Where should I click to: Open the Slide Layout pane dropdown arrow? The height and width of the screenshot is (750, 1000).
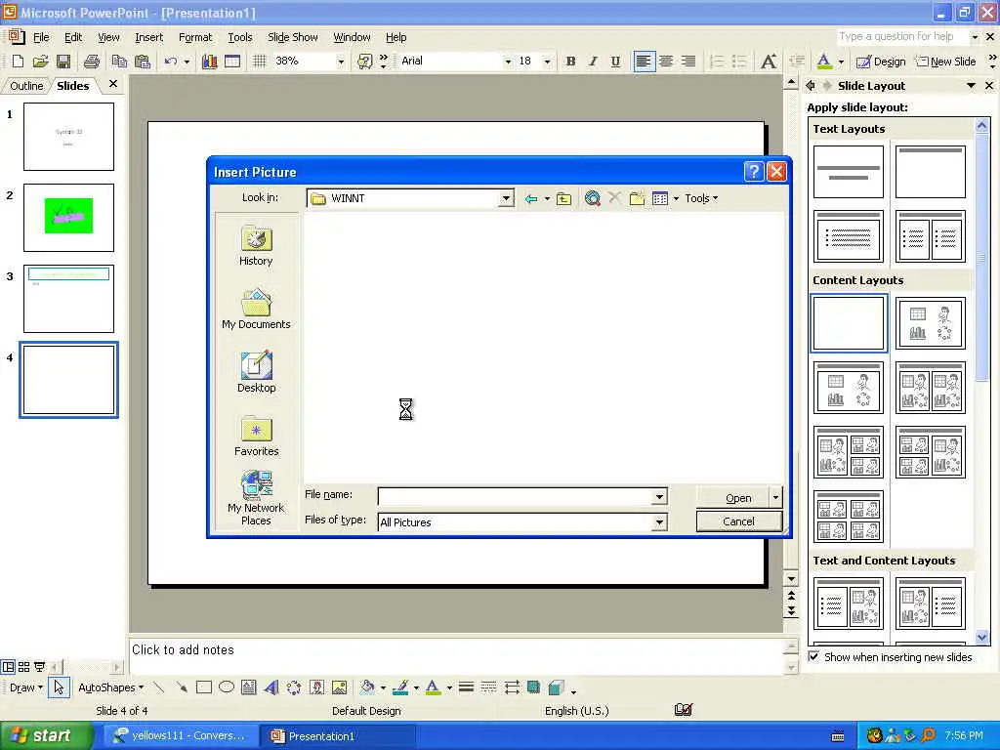(x=971, y=86)
